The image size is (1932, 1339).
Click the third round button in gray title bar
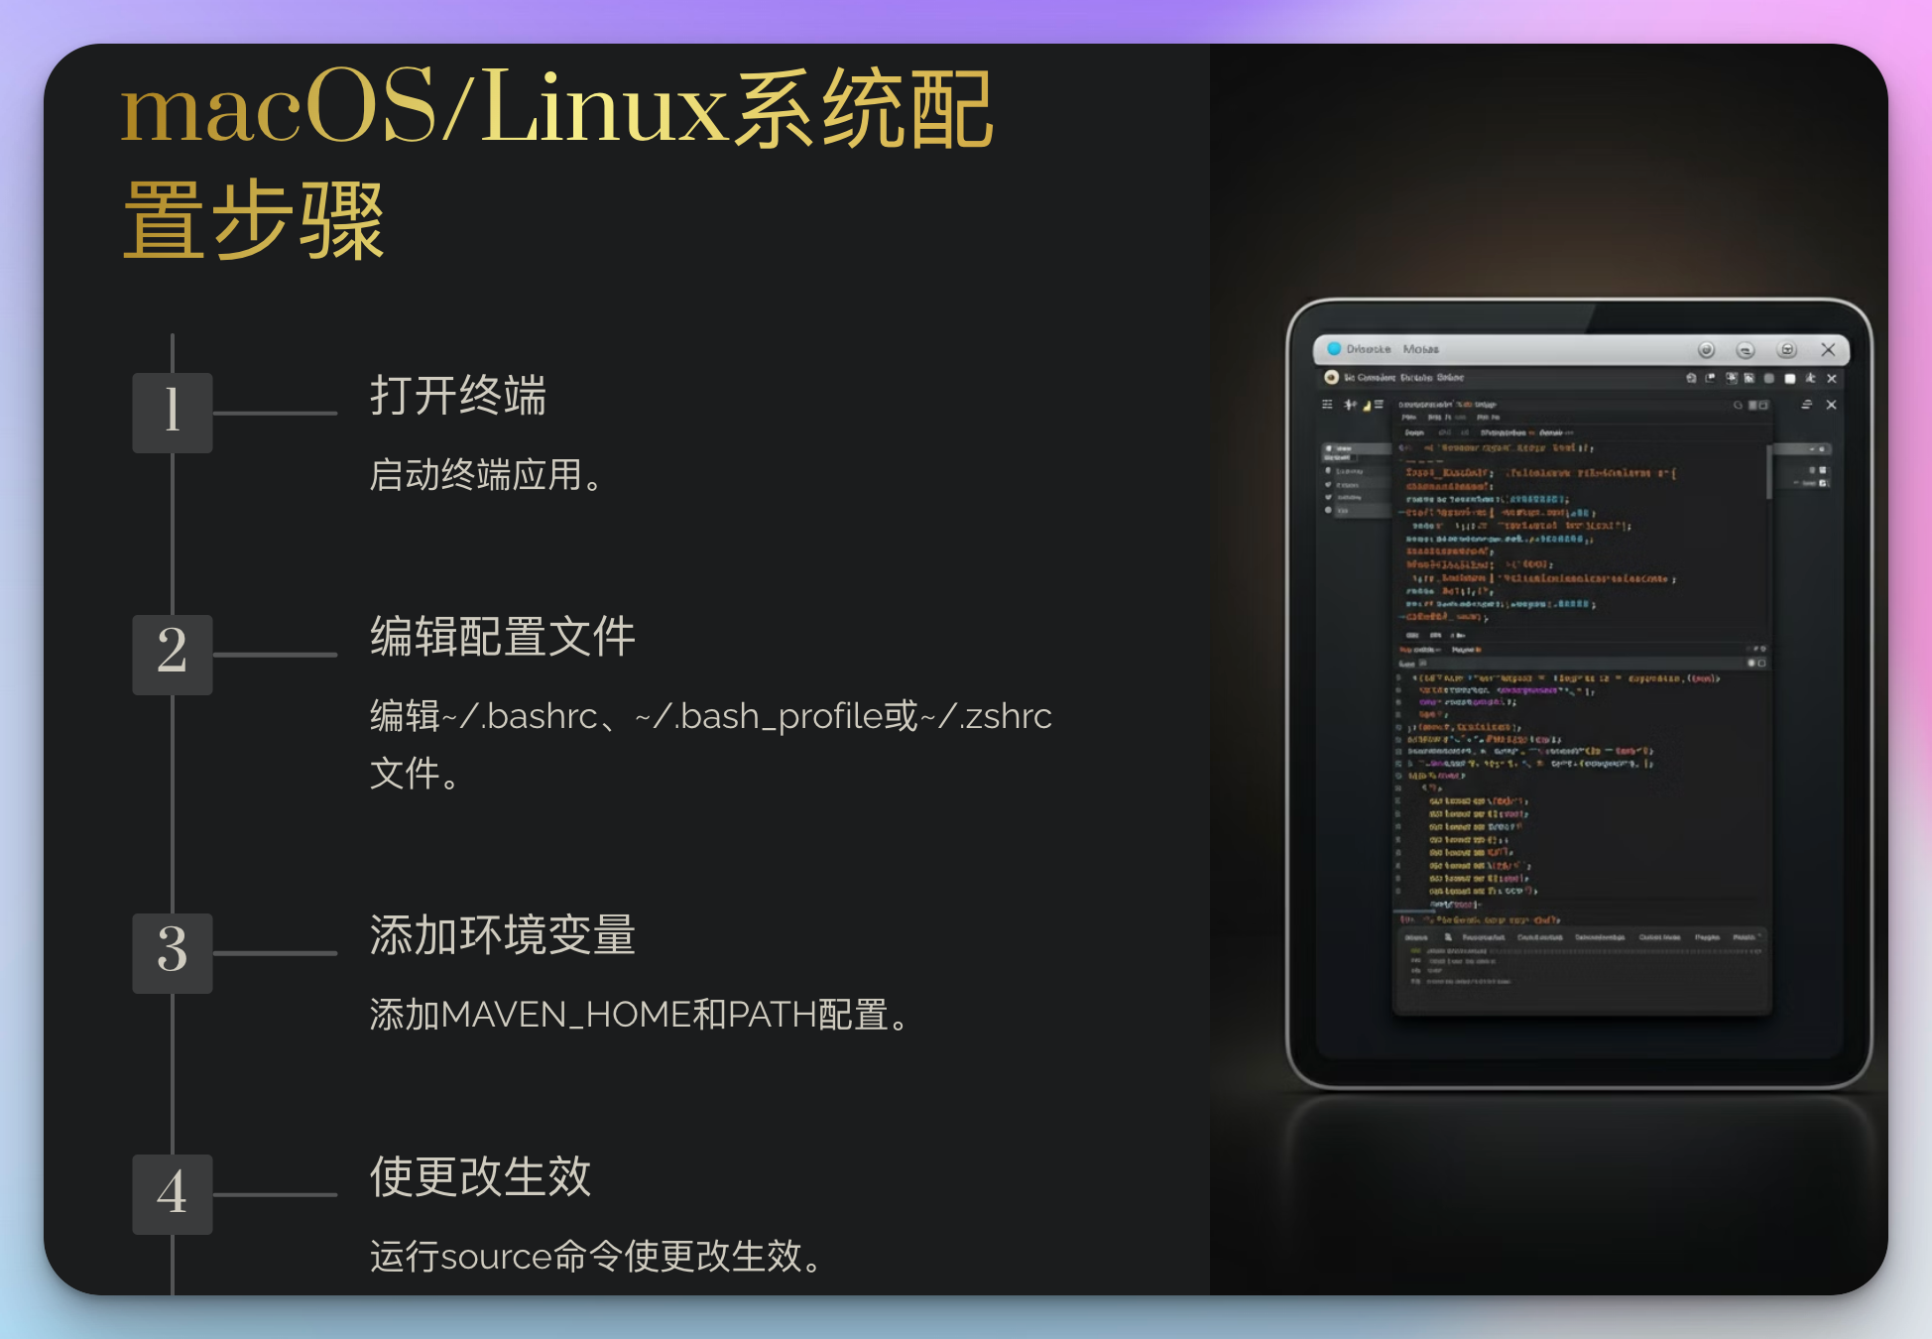coord(1787,350)
